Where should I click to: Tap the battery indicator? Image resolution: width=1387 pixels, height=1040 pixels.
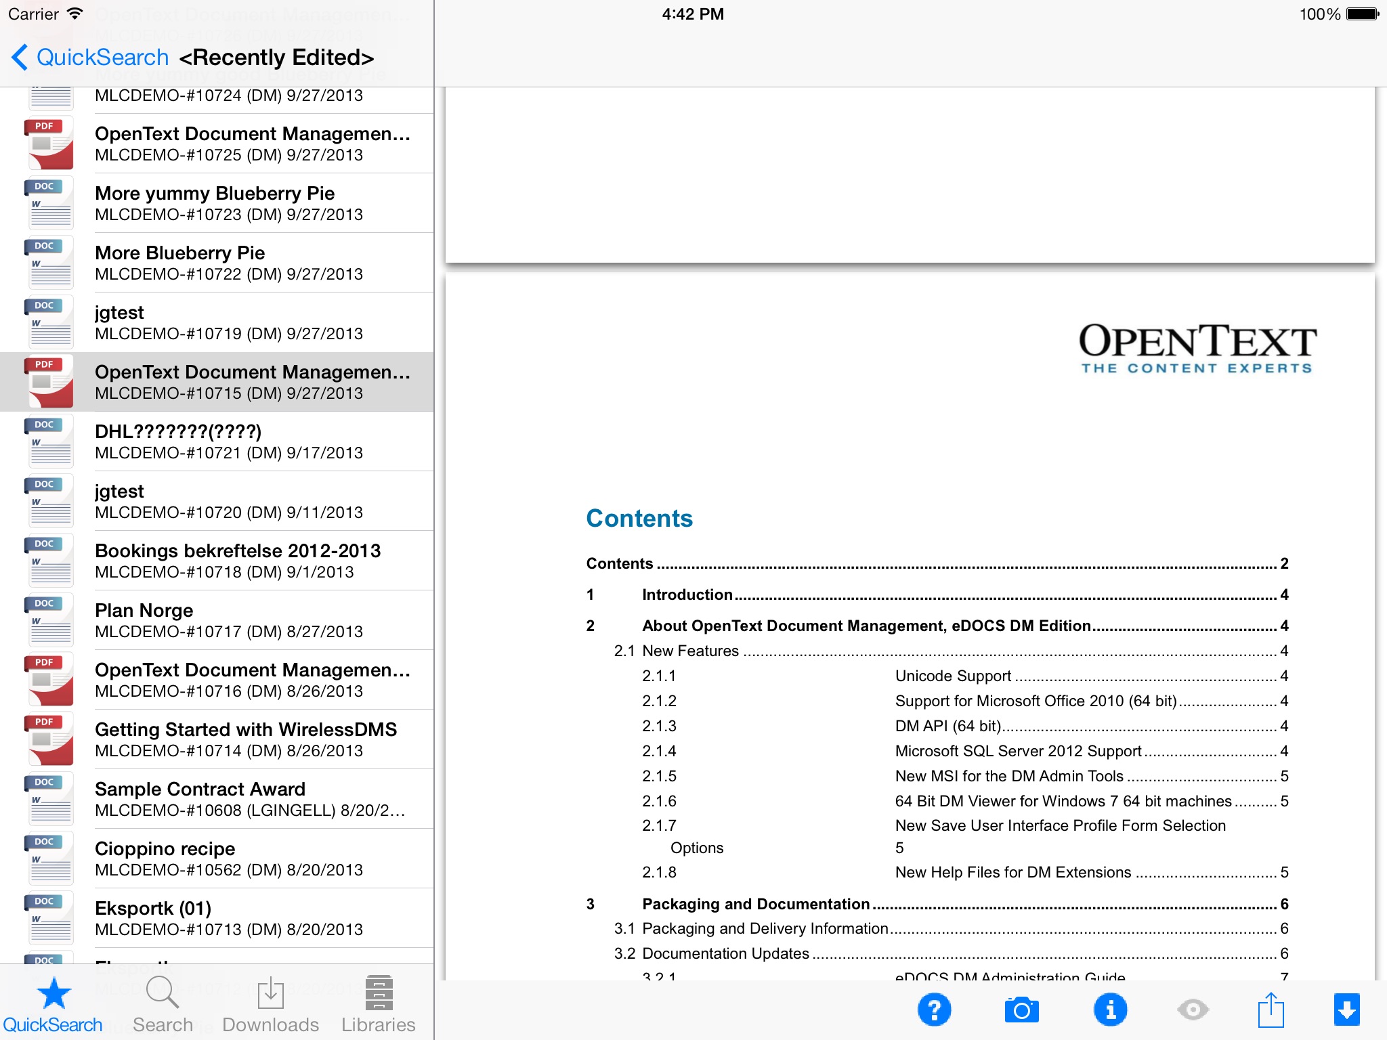pos(1363,14)
